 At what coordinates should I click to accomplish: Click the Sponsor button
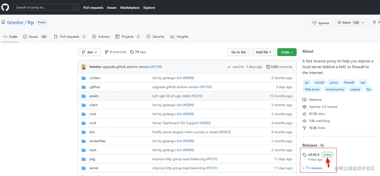pyautogui.click(x=321, y=23)
